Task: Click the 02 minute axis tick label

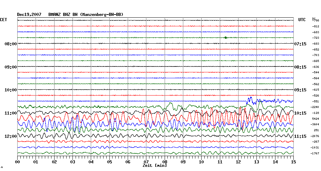Action: pos(54,162)
